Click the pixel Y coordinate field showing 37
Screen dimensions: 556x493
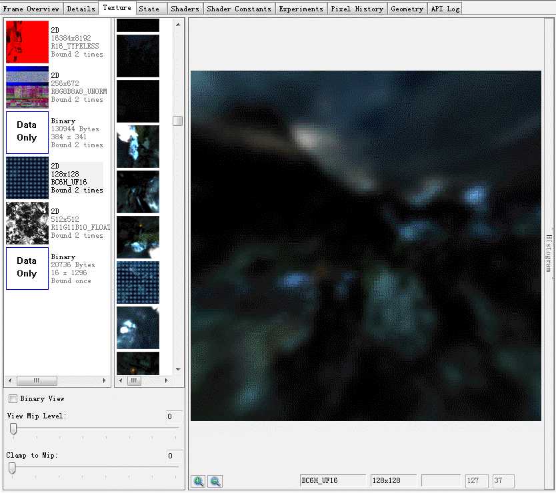point(503,481)
